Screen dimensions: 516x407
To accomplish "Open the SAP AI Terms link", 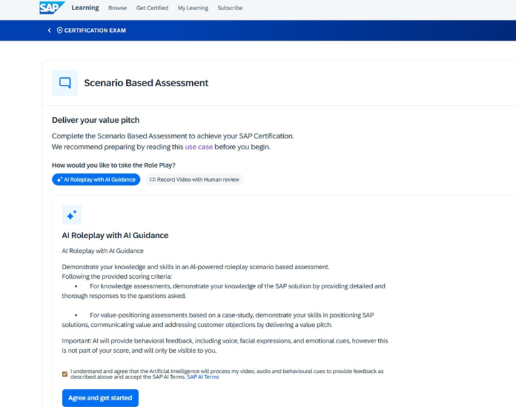I will (203, 377).
